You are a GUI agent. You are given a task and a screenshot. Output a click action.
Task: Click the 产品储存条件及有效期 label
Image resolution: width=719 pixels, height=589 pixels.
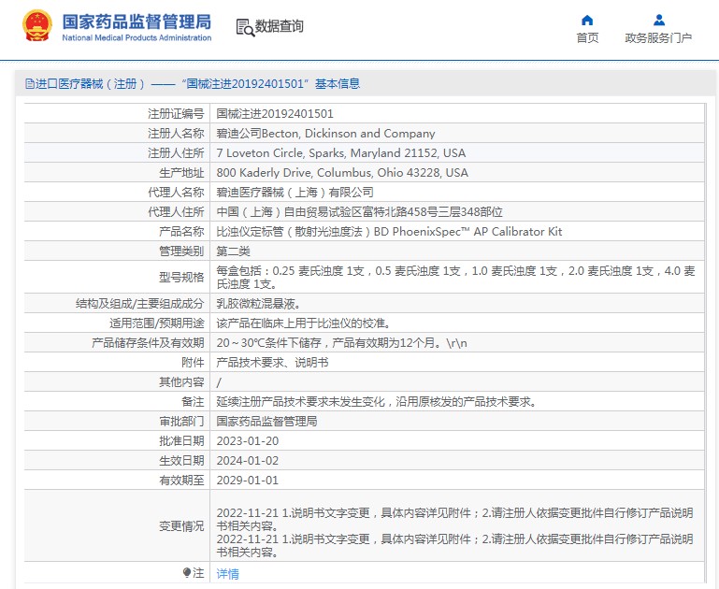click(x=148, y=343)
